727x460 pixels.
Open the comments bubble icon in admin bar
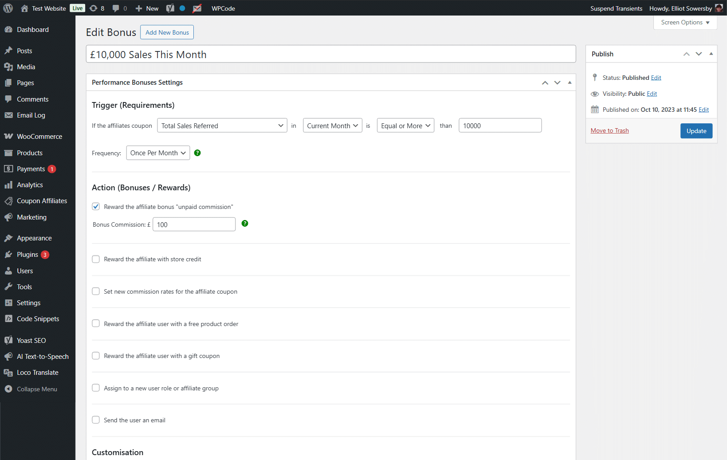116,8
